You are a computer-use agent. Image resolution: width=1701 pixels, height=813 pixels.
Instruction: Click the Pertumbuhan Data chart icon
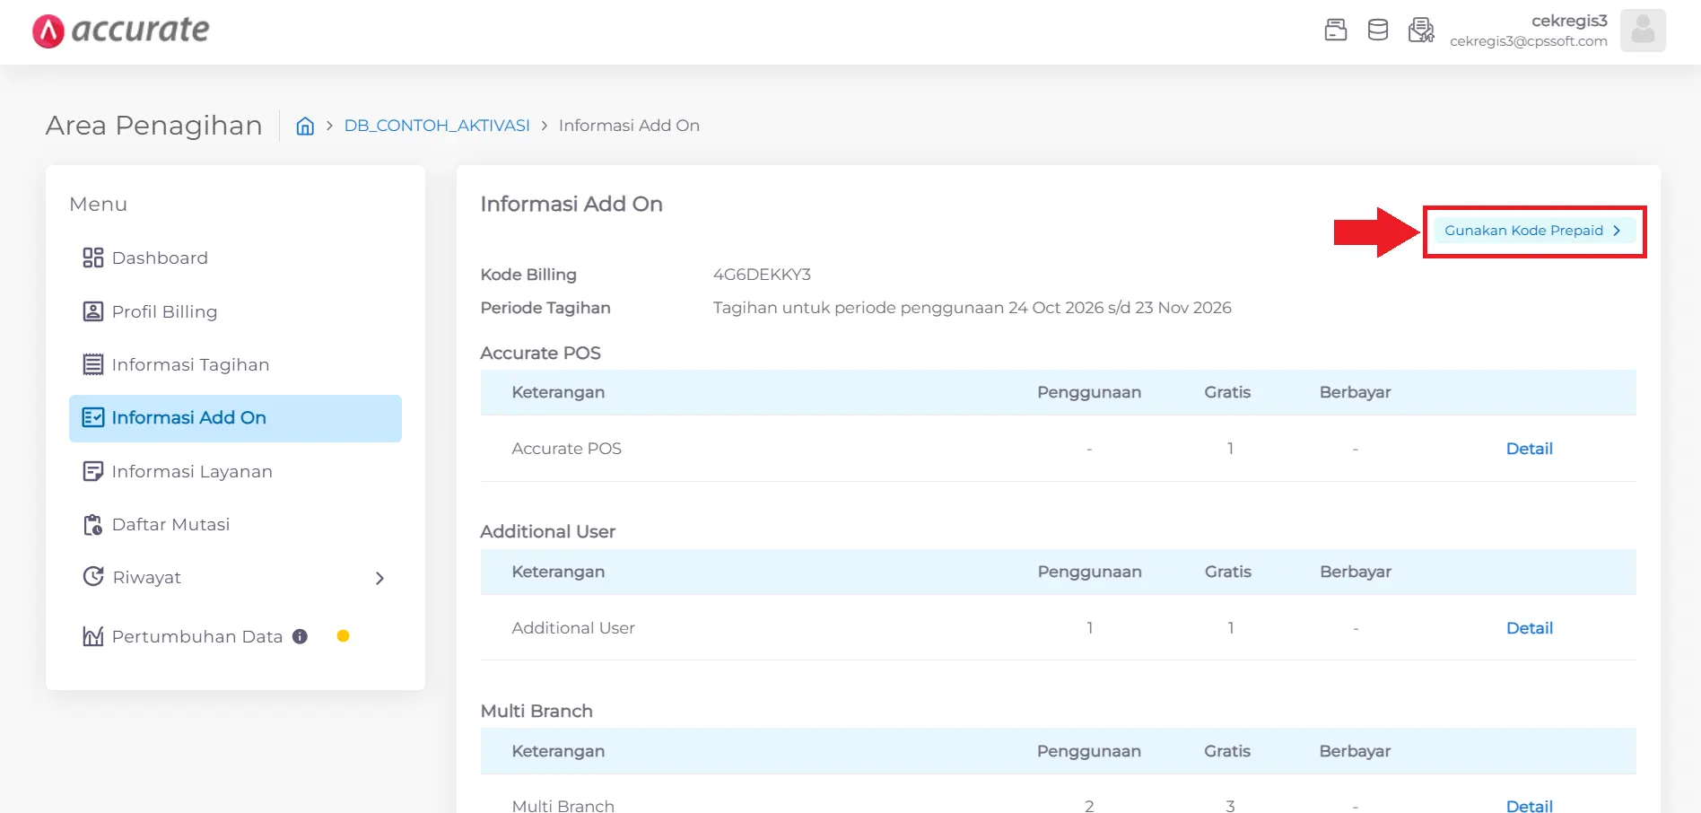point(93,636)
